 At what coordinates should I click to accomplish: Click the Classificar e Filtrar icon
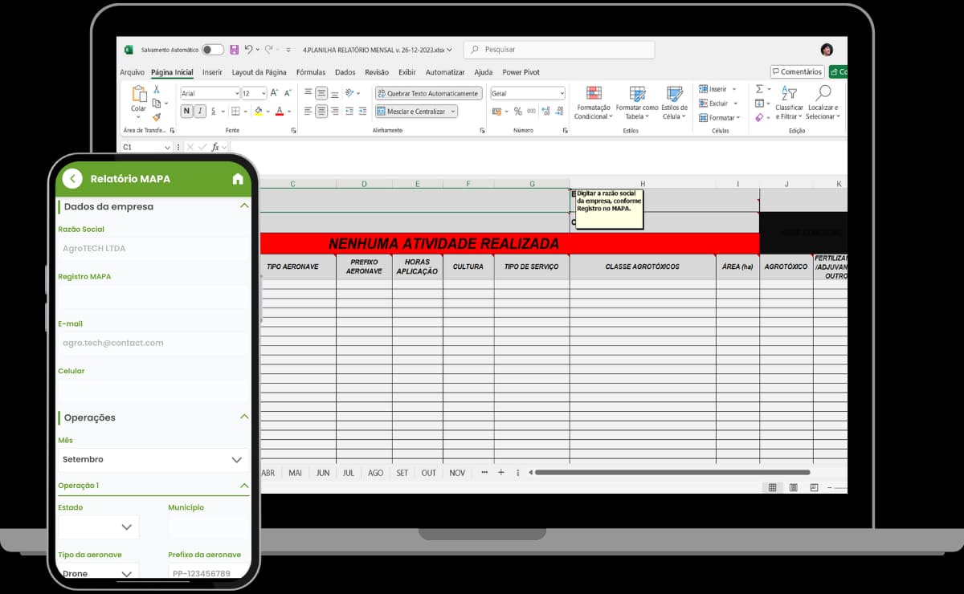pyautogui.click(x=789, y=94)
